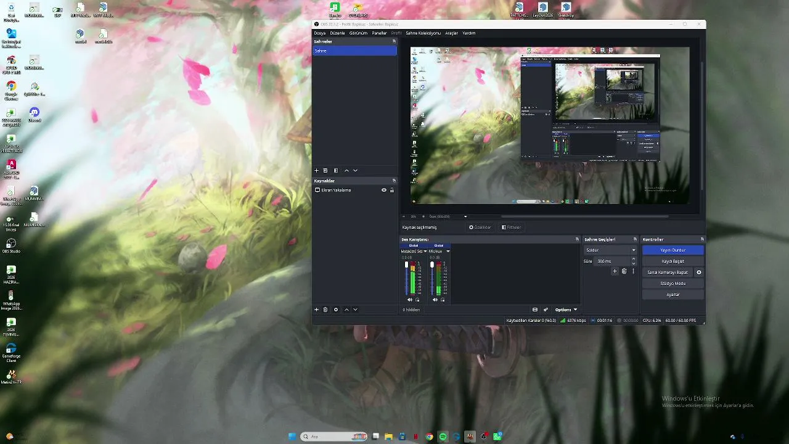The height and width of the screenshot is (444, 789).
Task: Open transition properties three-dot menu
Action: pos(633,271)
